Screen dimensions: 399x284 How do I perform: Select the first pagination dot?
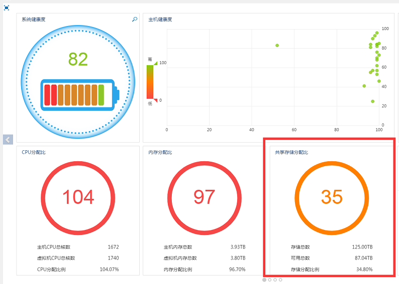[264, 279]
